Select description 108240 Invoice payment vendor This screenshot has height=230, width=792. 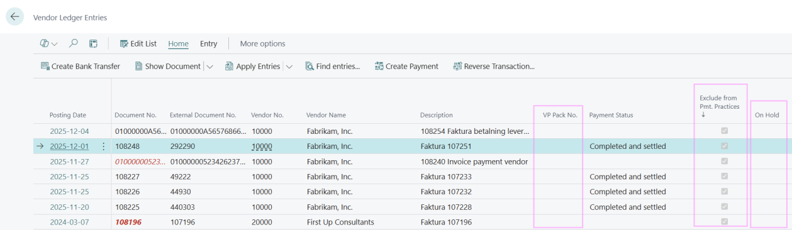(474, 162)
